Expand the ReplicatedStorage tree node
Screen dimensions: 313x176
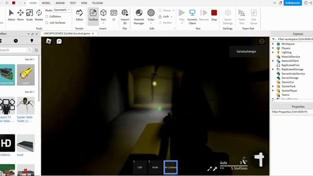(x=273, y=69)
